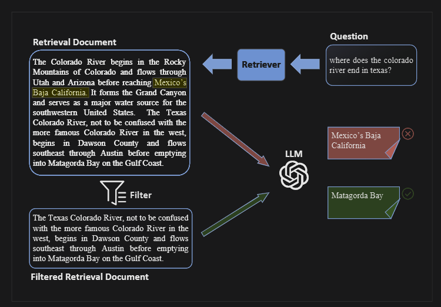Click the Filter text label
The width and height of the screenshot is (441, 307).
coord(141,195)
